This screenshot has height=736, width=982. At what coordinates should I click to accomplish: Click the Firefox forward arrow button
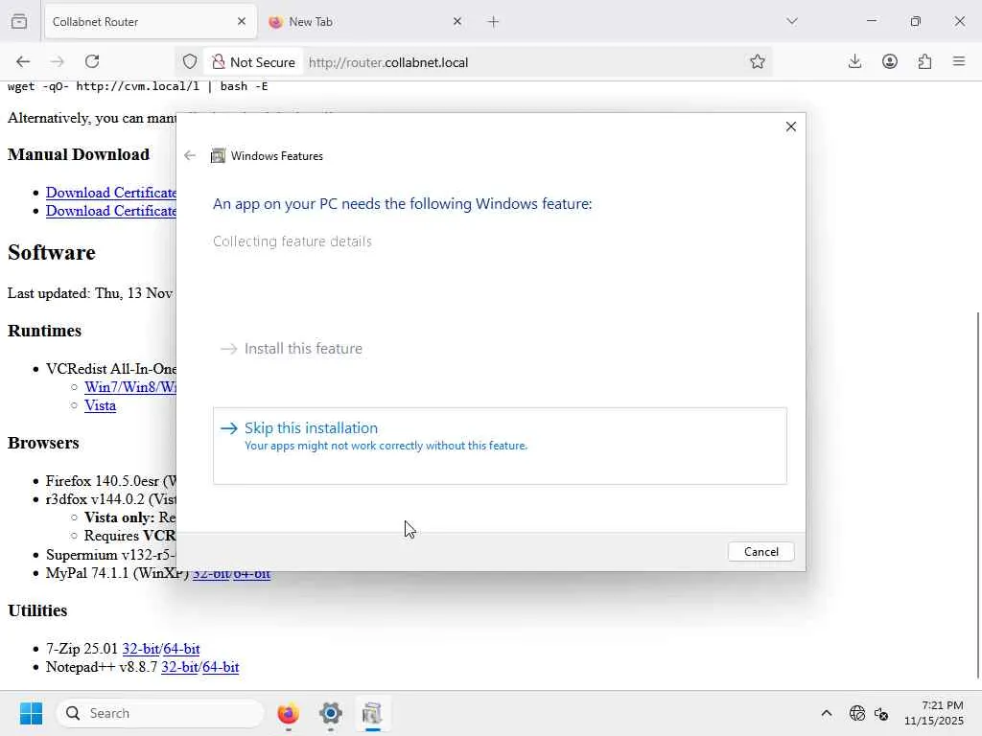click(x=58, y=61)
